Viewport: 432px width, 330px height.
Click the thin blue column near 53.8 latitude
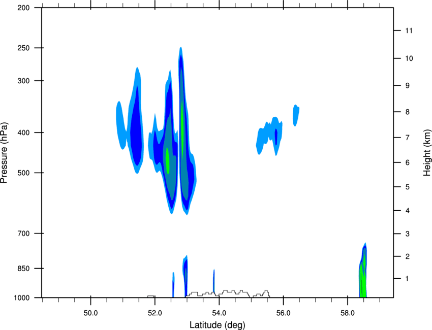click(214, 281)
